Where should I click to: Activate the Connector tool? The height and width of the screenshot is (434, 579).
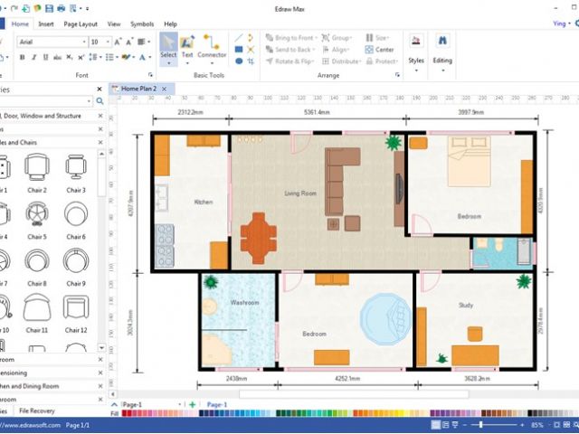click(213, 47)
